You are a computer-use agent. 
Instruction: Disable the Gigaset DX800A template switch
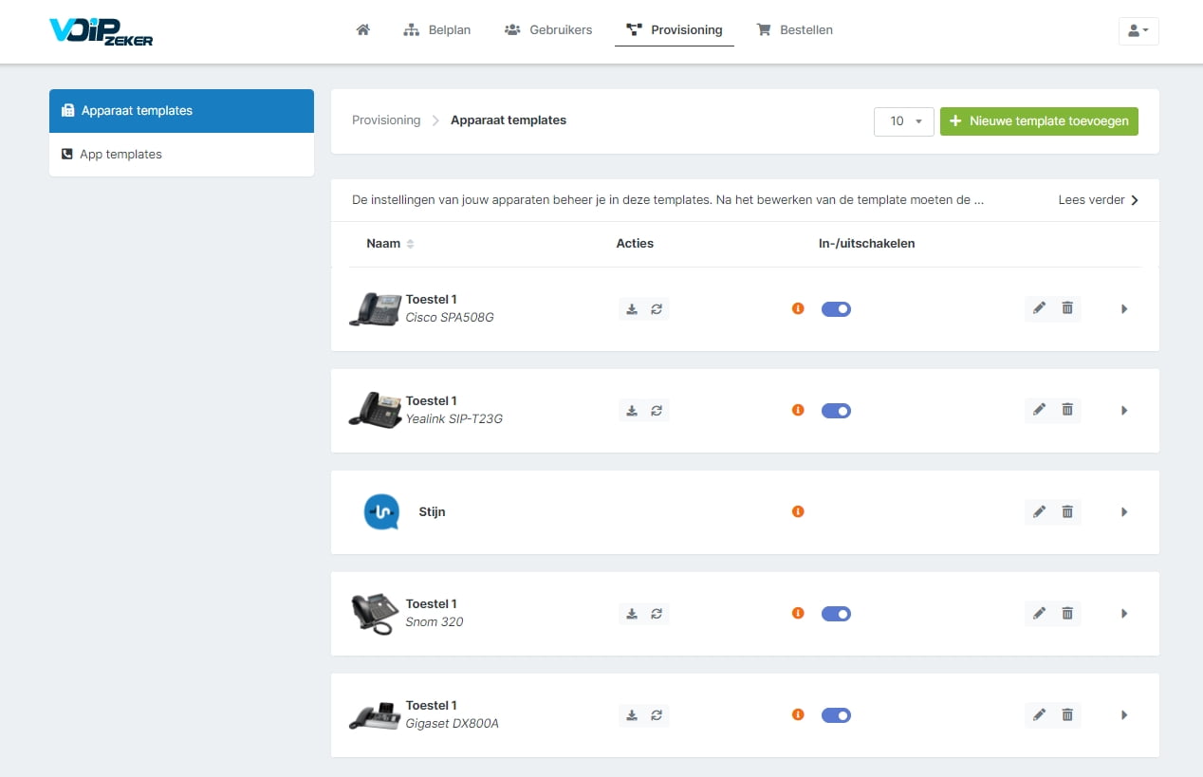(x=836, y=715)
